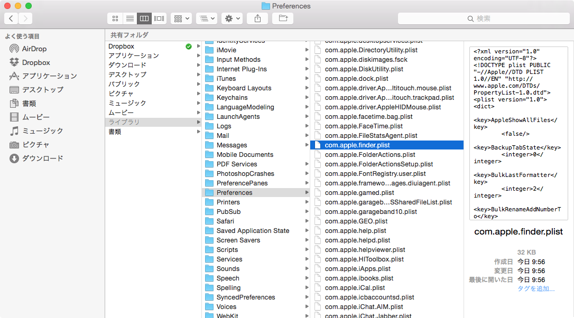Switch to icon view

click(115, 18)
